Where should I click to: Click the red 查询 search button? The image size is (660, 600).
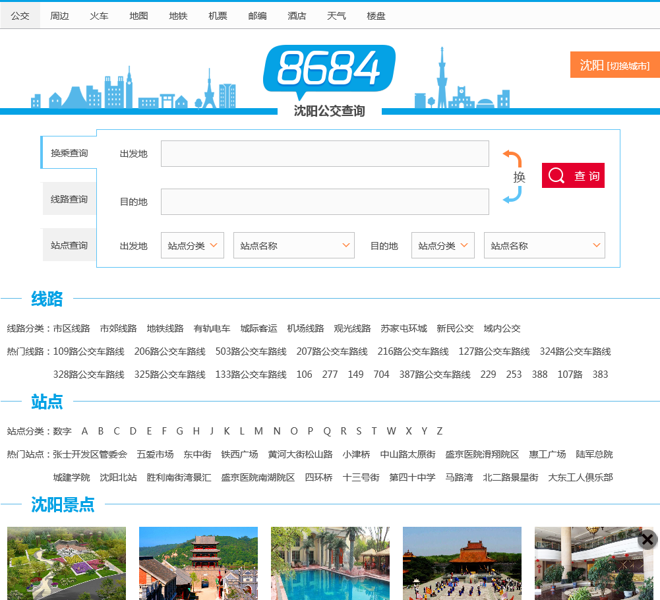(x=573, y=175)
